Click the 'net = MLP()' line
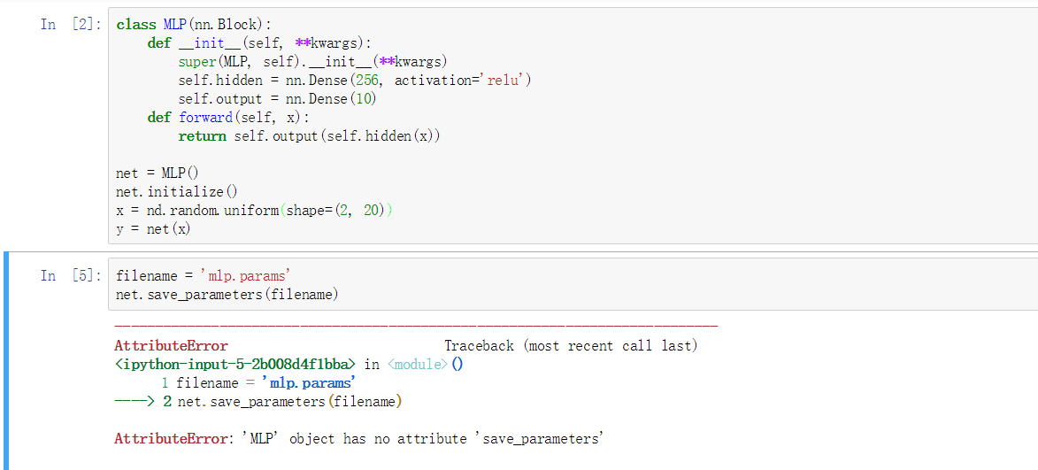This screenshot has height=470, width=1038. pyautogui.click(x=157, y=173)
